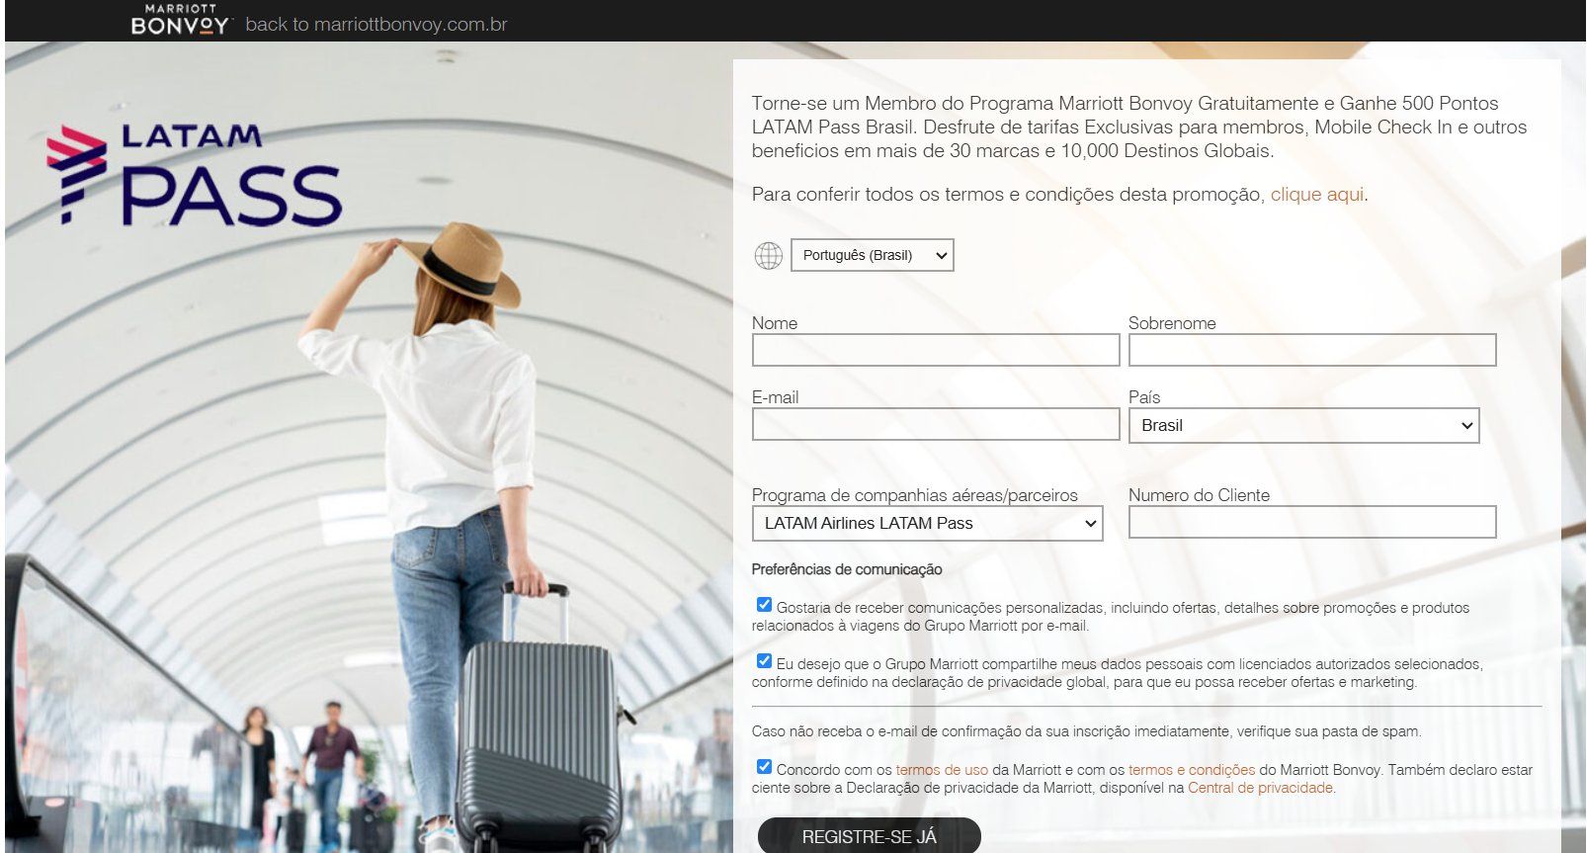The height and width of the screenshot is (853, 1587).
Task: Open the País dropdown showing Brasil
Action: point(1303,425)
